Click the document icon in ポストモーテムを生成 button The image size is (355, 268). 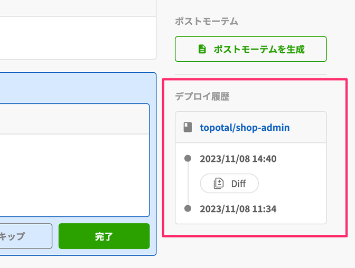(202, 49)
